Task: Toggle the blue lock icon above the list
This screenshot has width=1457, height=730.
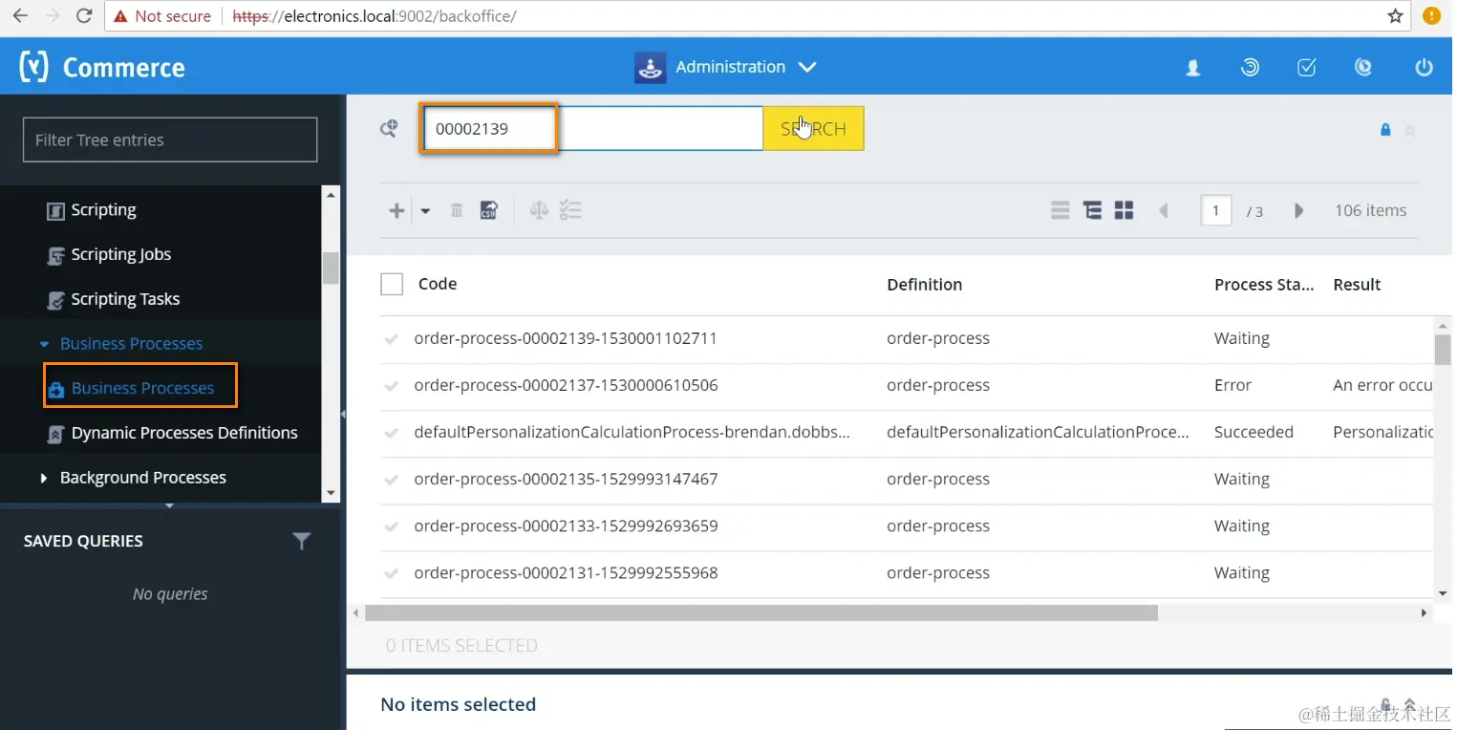Action: click(x=1385, y=130)
